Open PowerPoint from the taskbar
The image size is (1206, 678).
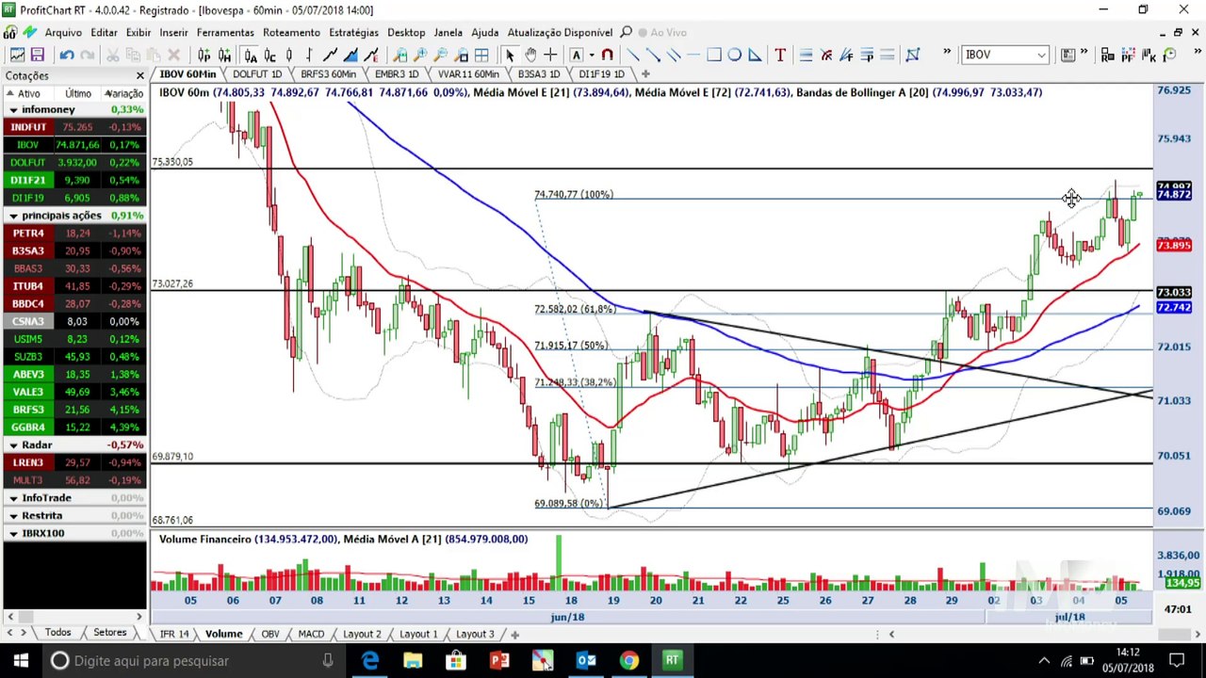pyautogui.click(x=499, y=661)
